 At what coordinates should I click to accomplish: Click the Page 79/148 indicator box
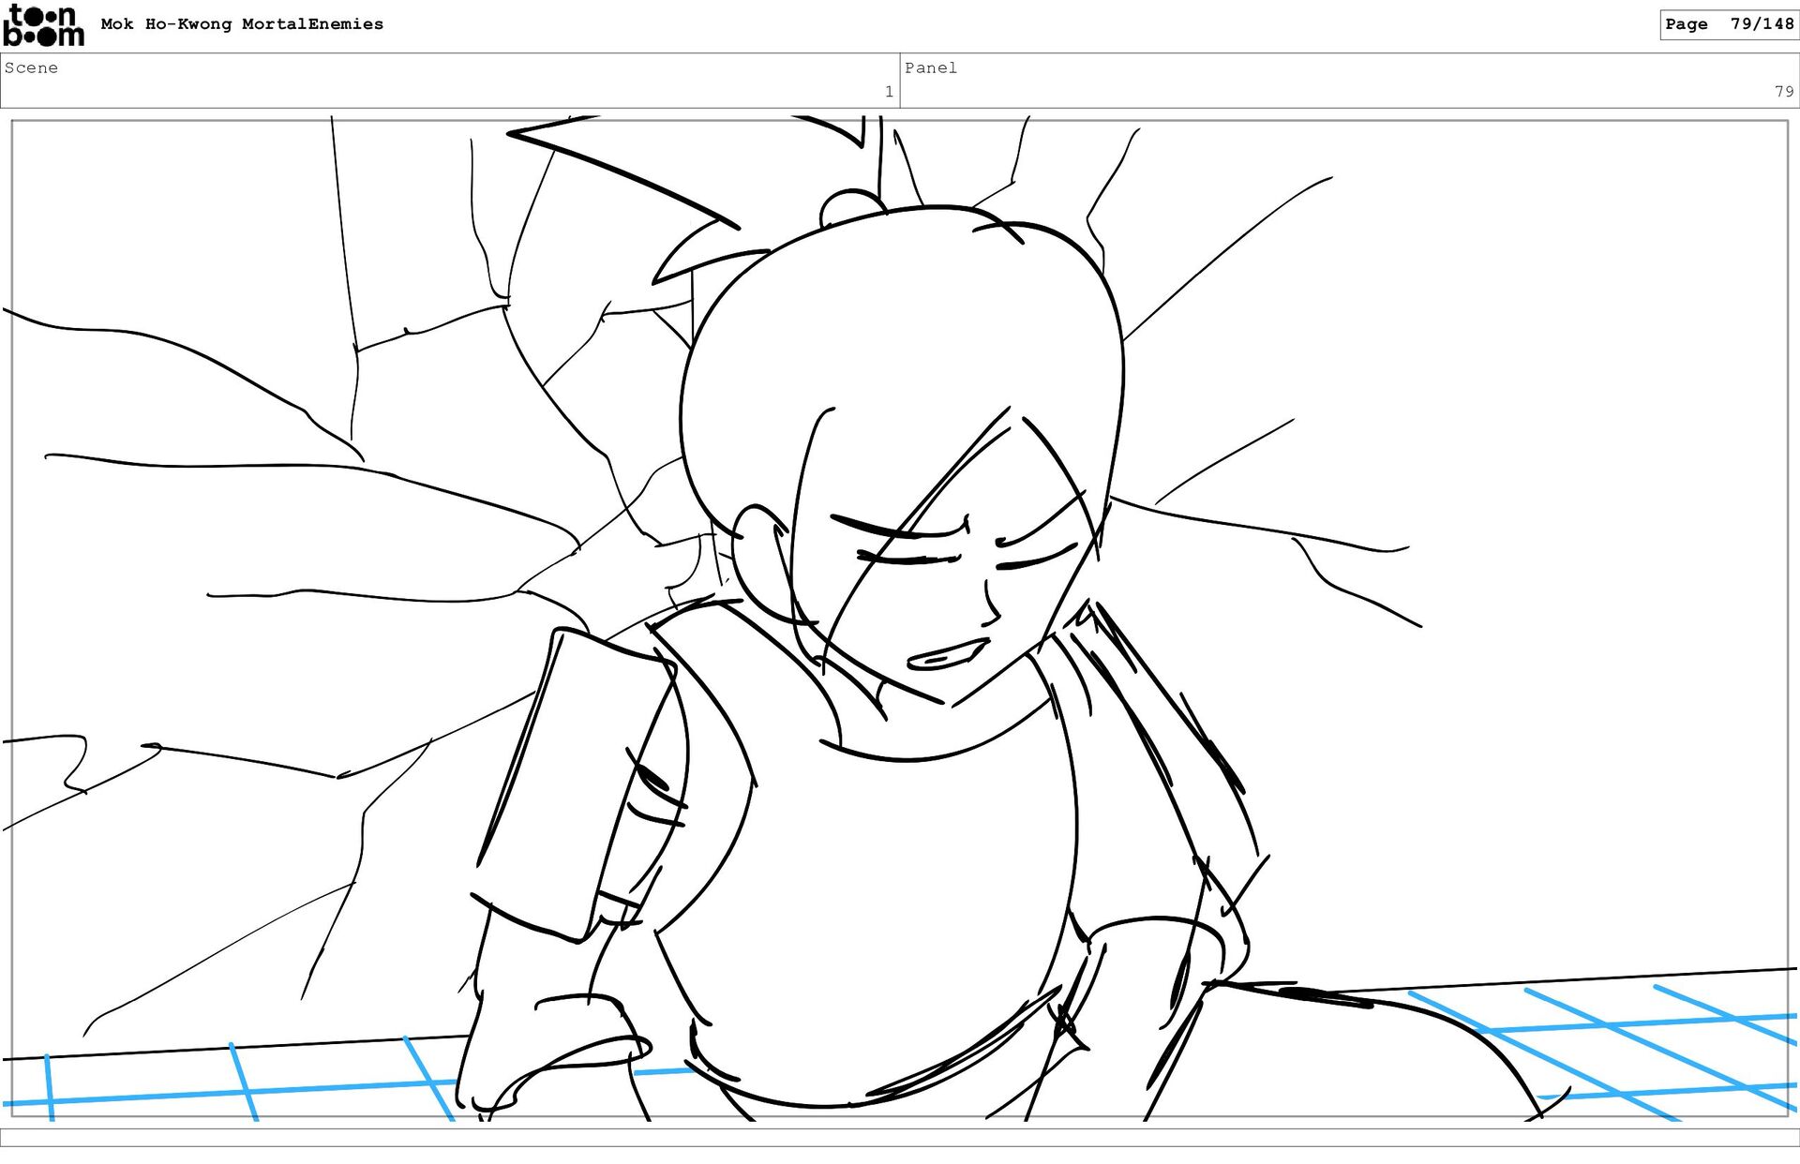point(1728,24)
